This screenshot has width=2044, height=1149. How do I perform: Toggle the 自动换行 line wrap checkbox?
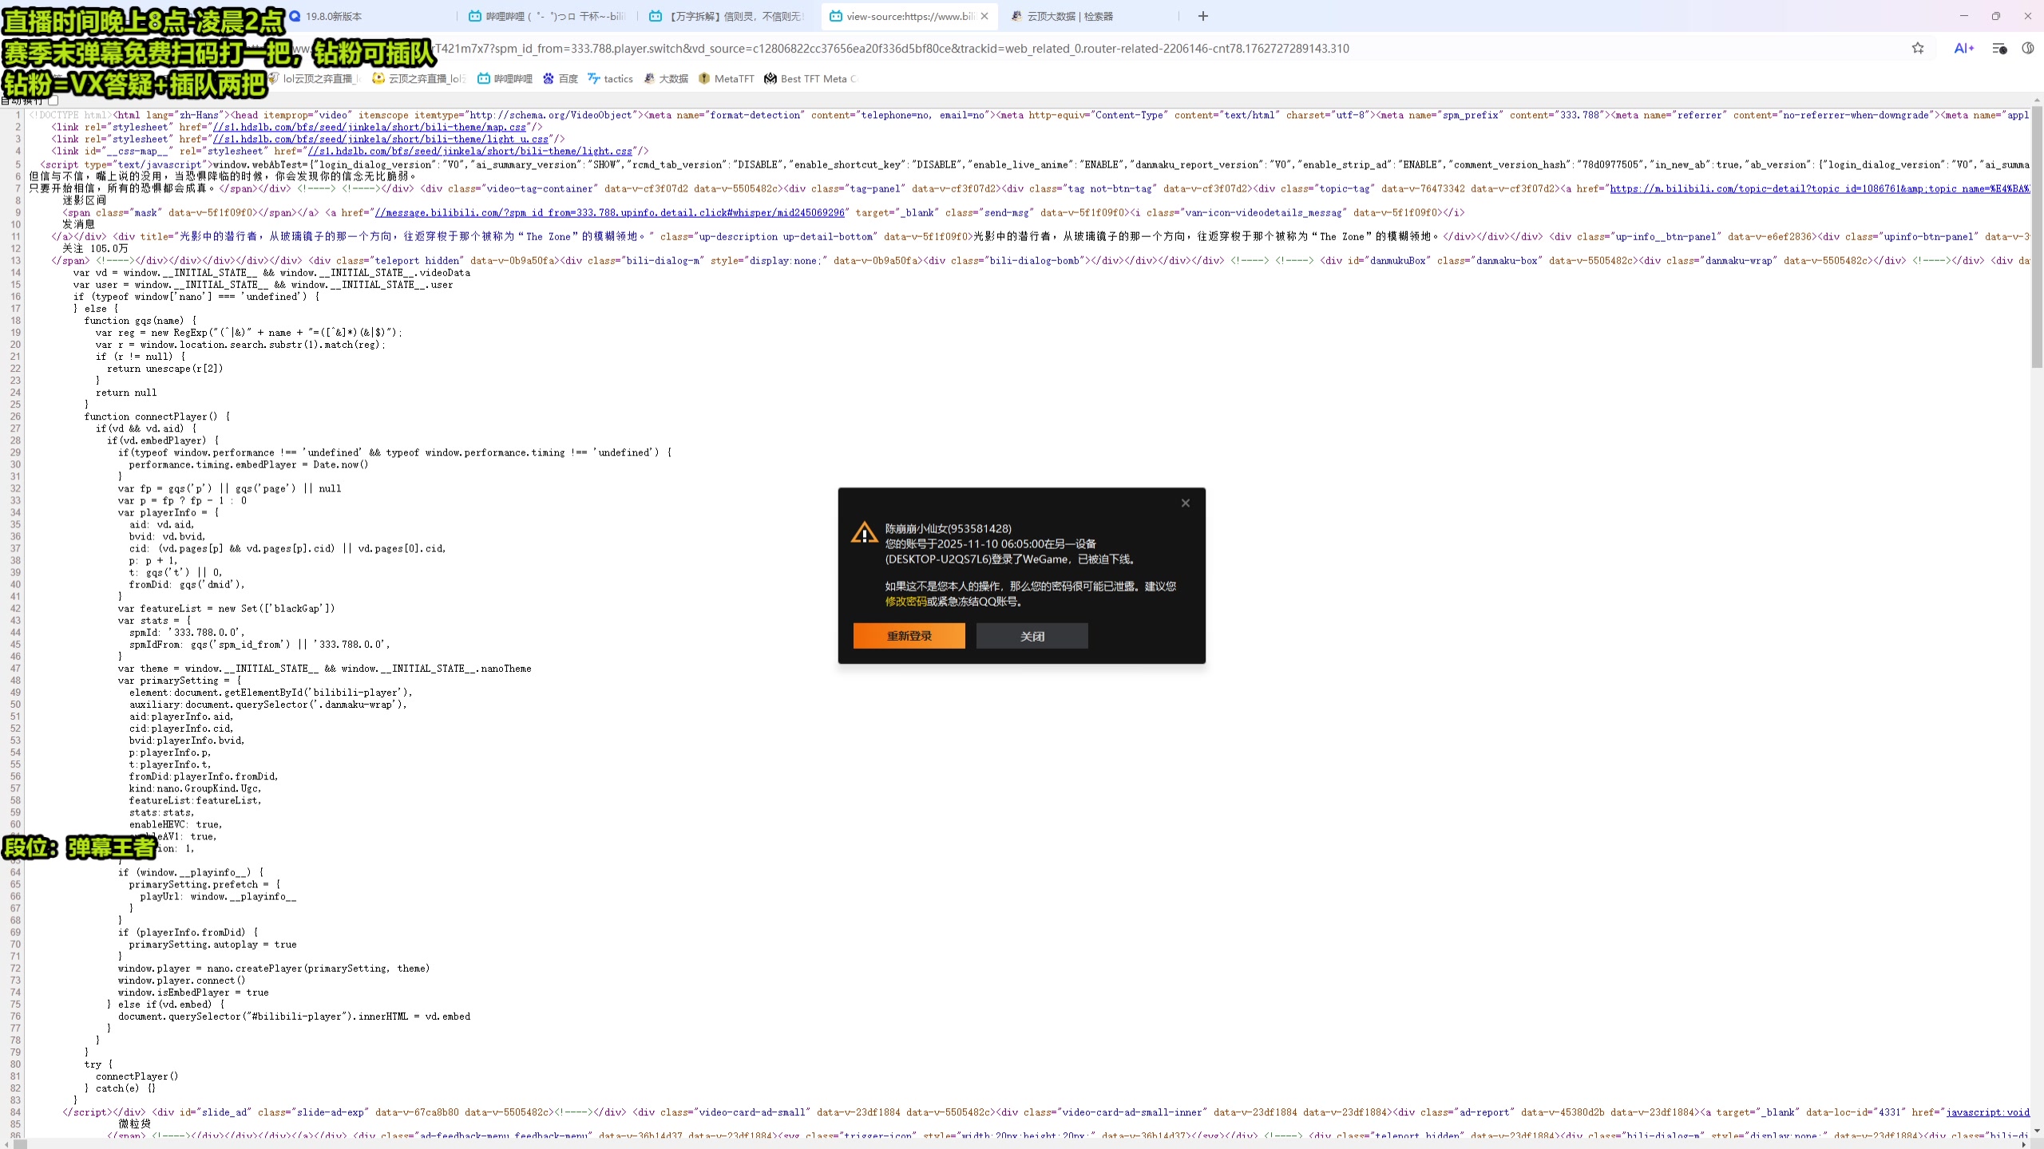tap(53, 101)
